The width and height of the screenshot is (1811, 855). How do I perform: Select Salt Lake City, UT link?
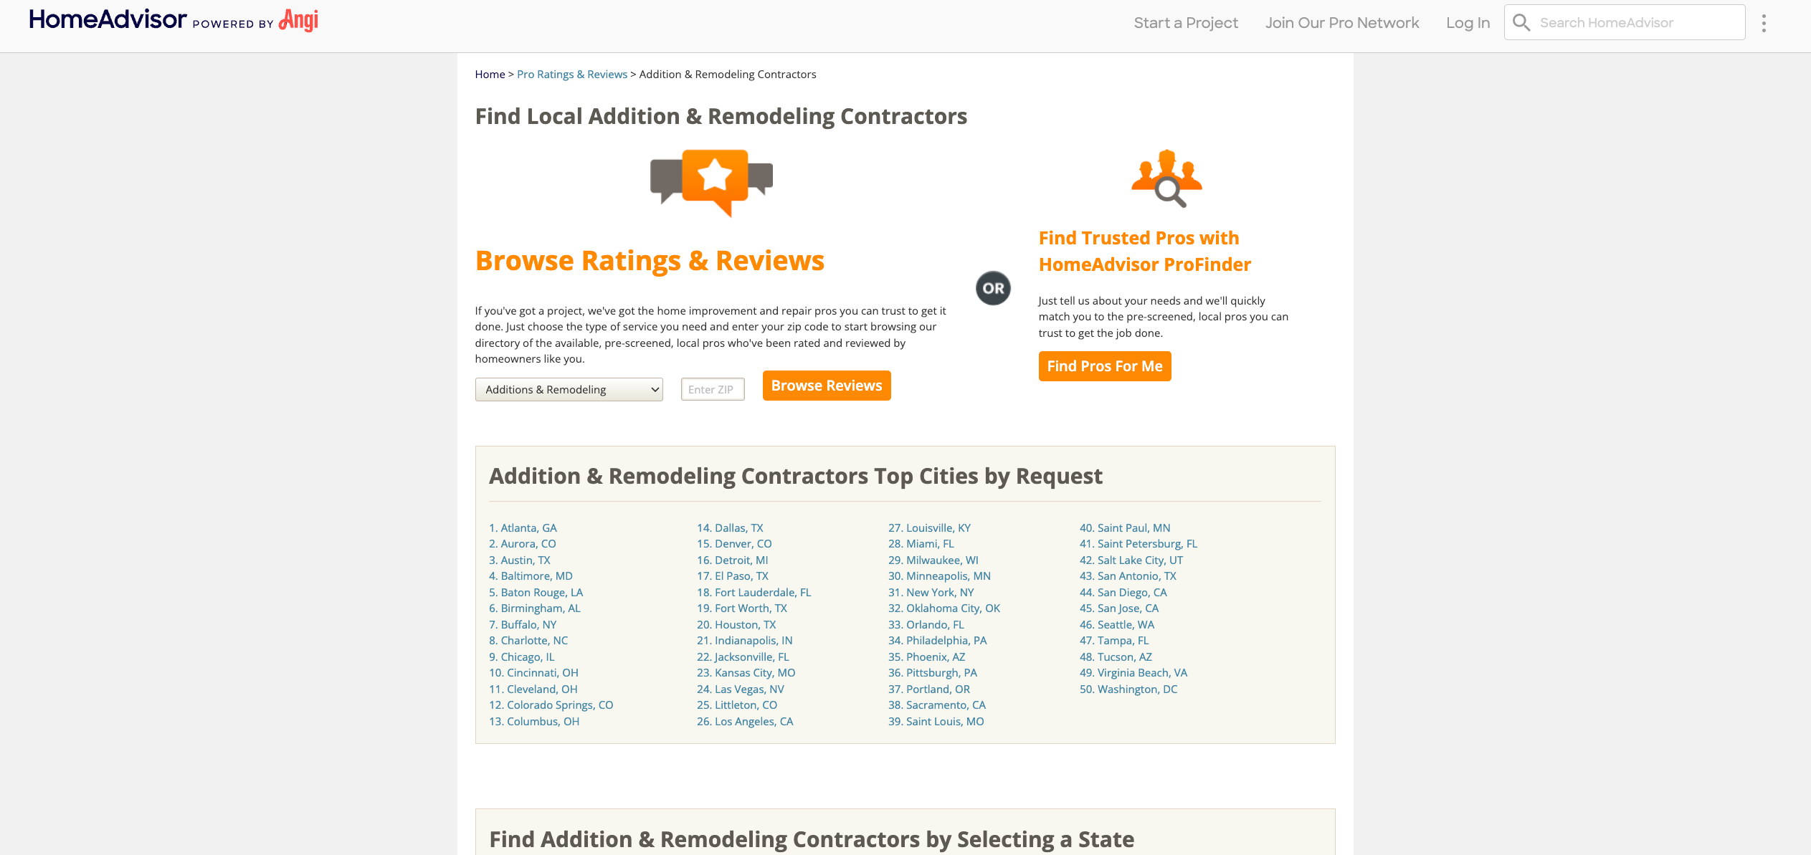coord(1131,560)
